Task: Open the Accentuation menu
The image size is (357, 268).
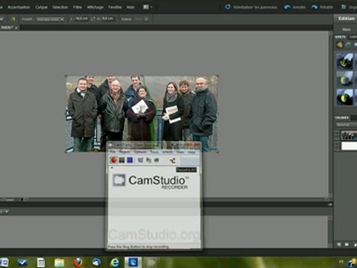Action: tap(19, 7)
